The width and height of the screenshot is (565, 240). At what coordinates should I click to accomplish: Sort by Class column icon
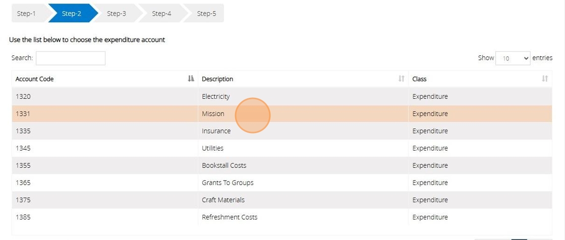(x=545, y=79)
